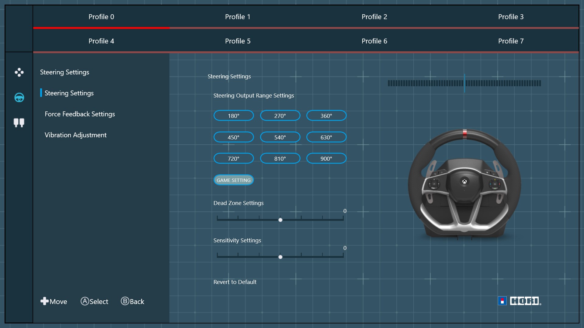Click the Sensitivity slider handle
This screenshot has height=328, width=584.
[x=280, y=257]
